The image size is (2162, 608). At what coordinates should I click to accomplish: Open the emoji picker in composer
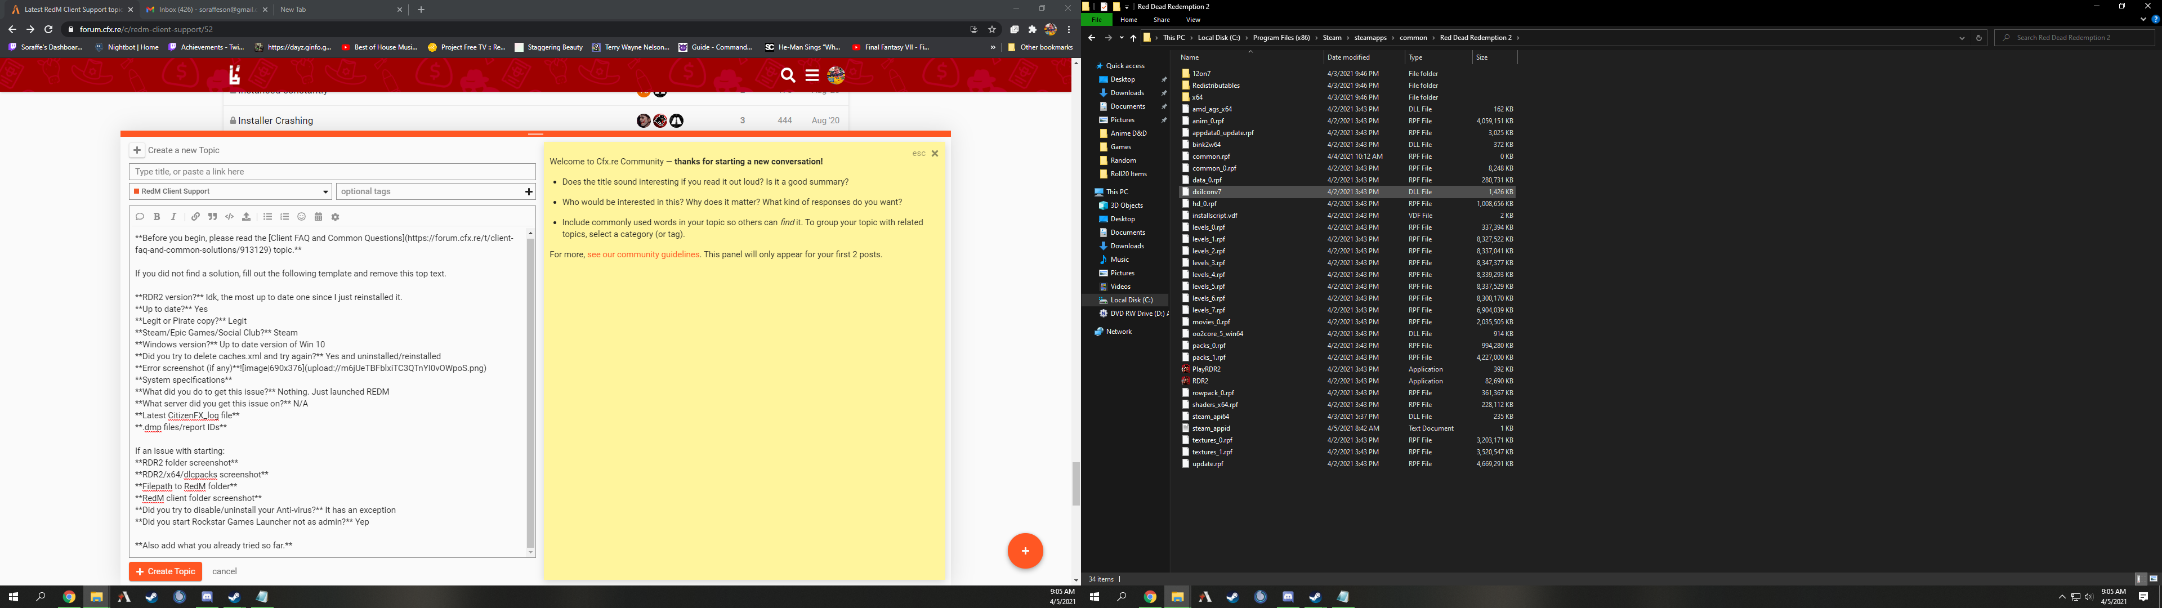click(301, 217)
